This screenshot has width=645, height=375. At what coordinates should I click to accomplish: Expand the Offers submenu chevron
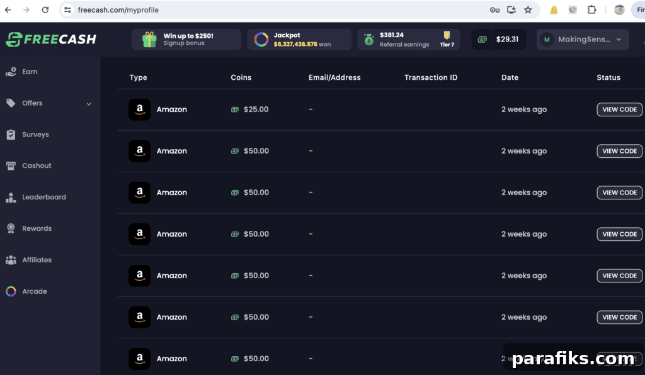pyautogui.click(x=89, y=104)
